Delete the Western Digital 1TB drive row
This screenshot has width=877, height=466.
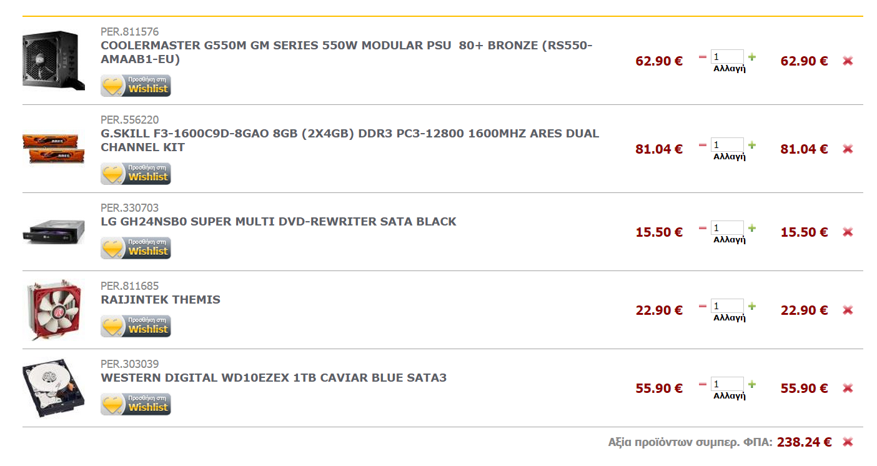[848, 389]
